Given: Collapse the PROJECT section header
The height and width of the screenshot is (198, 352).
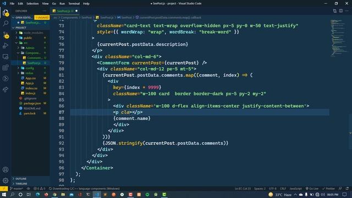Looking at the screenshot, I should point(31,28).
